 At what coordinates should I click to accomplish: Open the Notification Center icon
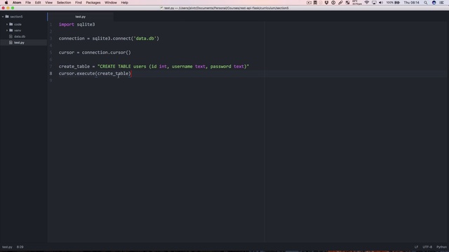441,3
